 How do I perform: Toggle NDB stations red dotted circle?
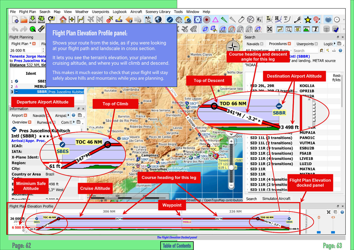pos(206,19)
